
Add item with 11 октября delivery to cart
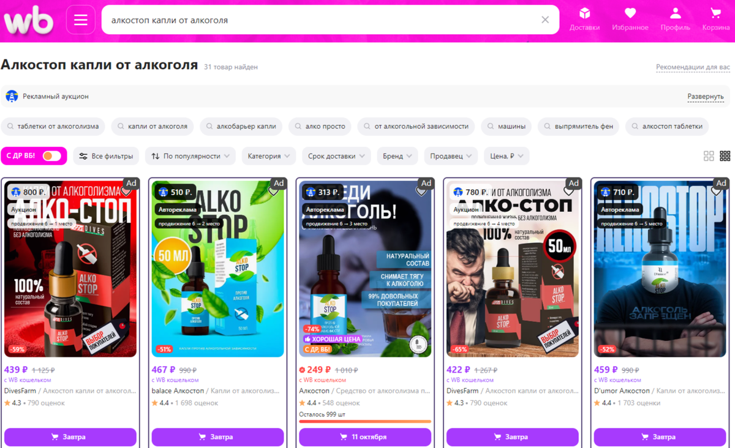click(x=365, y=437)
